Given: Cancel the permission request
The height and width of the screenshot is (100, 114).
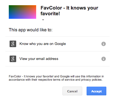Looking at the screenshot, I should [72, 91].
